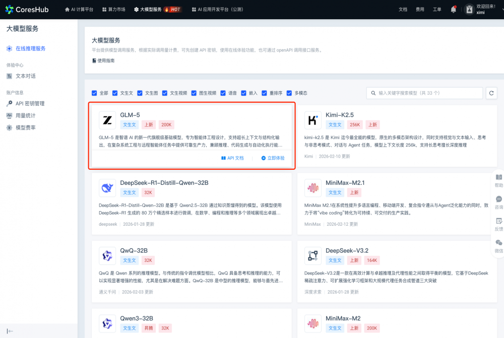Toggle the 多模态 filter checkbox
The image size is (504, 338).
tap(289, 93)
